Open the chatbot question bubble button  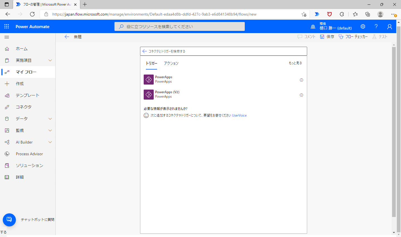pos(9,220)
